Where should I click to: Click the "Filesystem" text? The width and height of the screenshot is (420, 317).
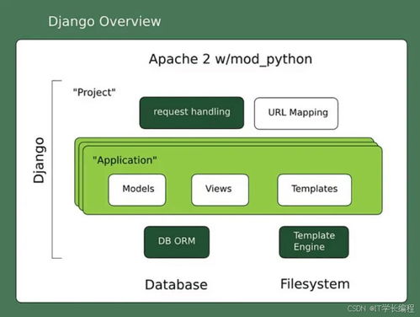click(315, 284)
